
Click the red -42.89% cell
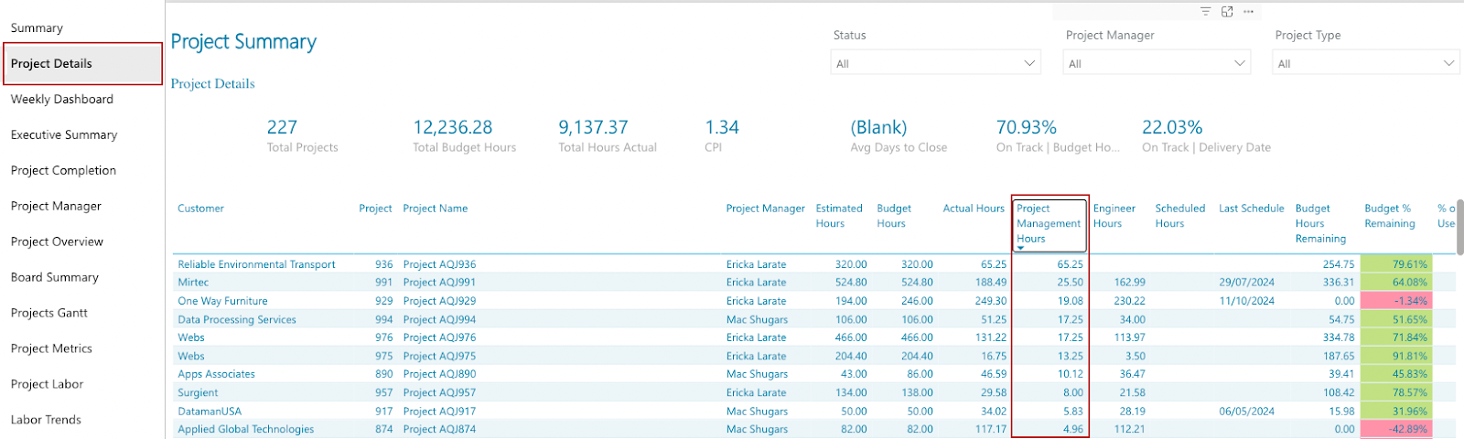[1396, 429]
